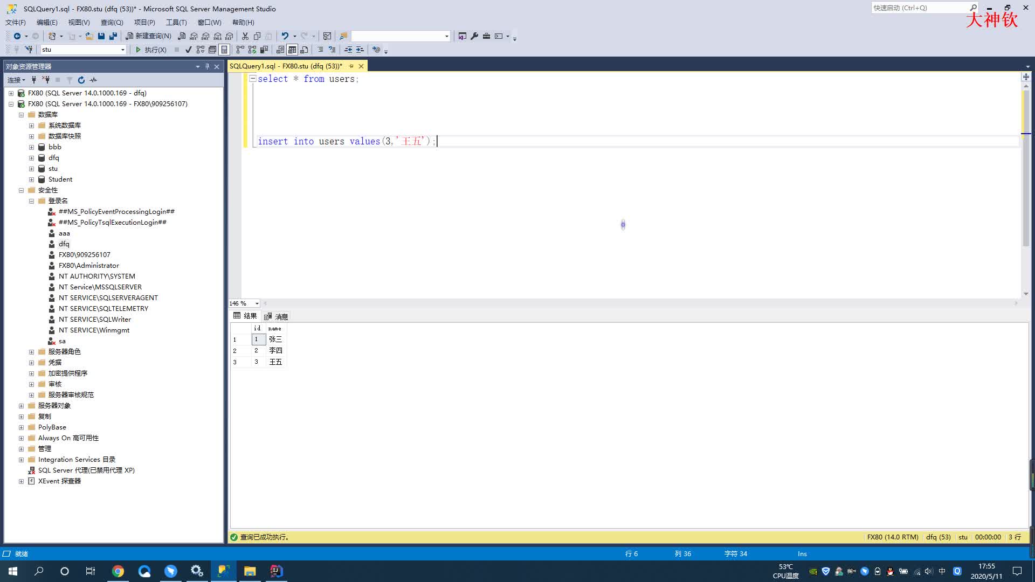Toggle Query Options window
This screenshot has width=1035, height=582.
(x=212, y=50)
